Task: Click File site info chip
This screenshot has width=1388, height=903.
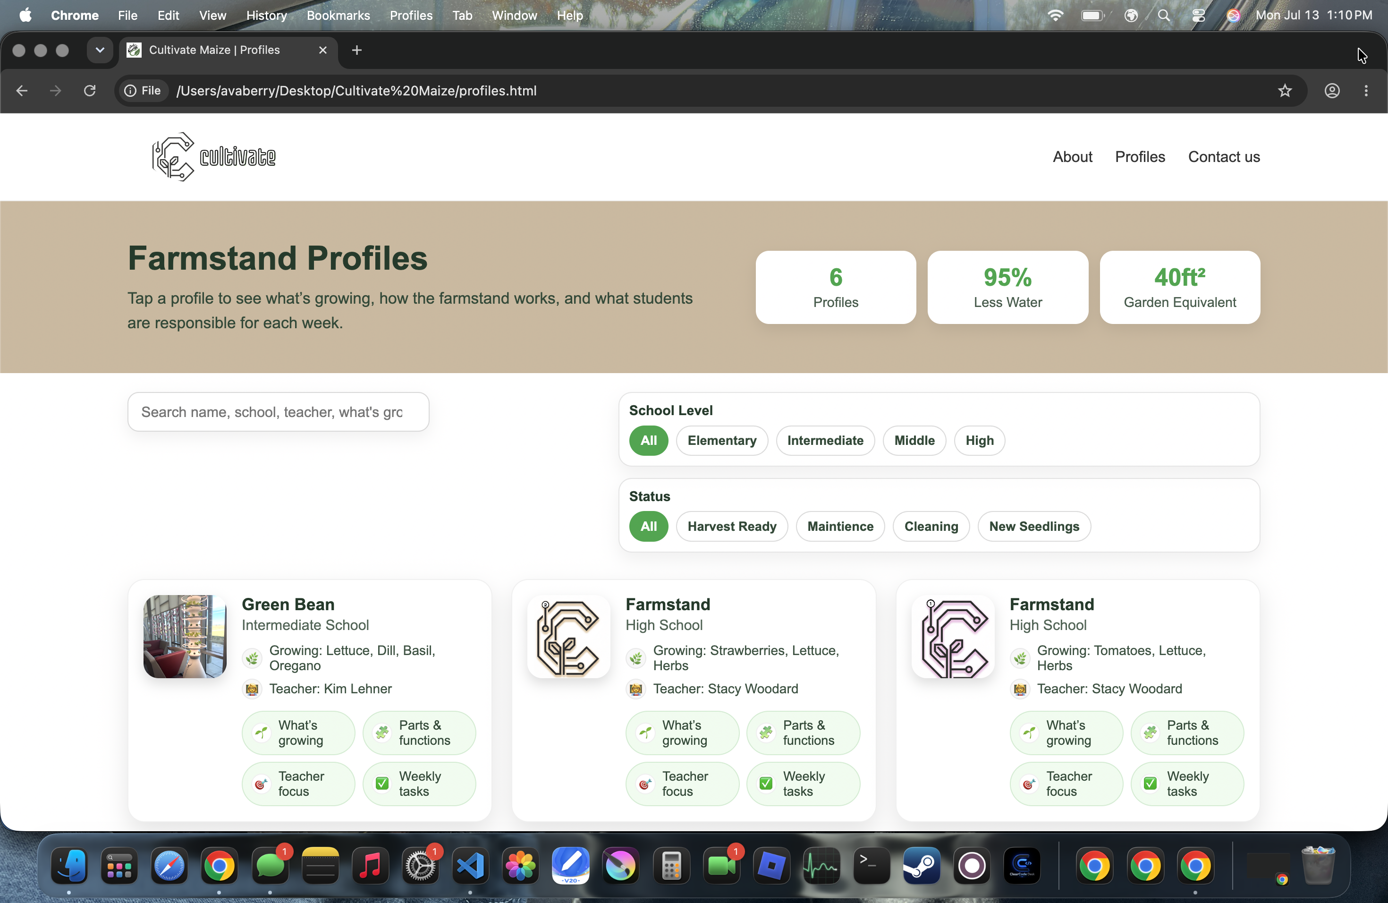Action: [x=143, y=91]
